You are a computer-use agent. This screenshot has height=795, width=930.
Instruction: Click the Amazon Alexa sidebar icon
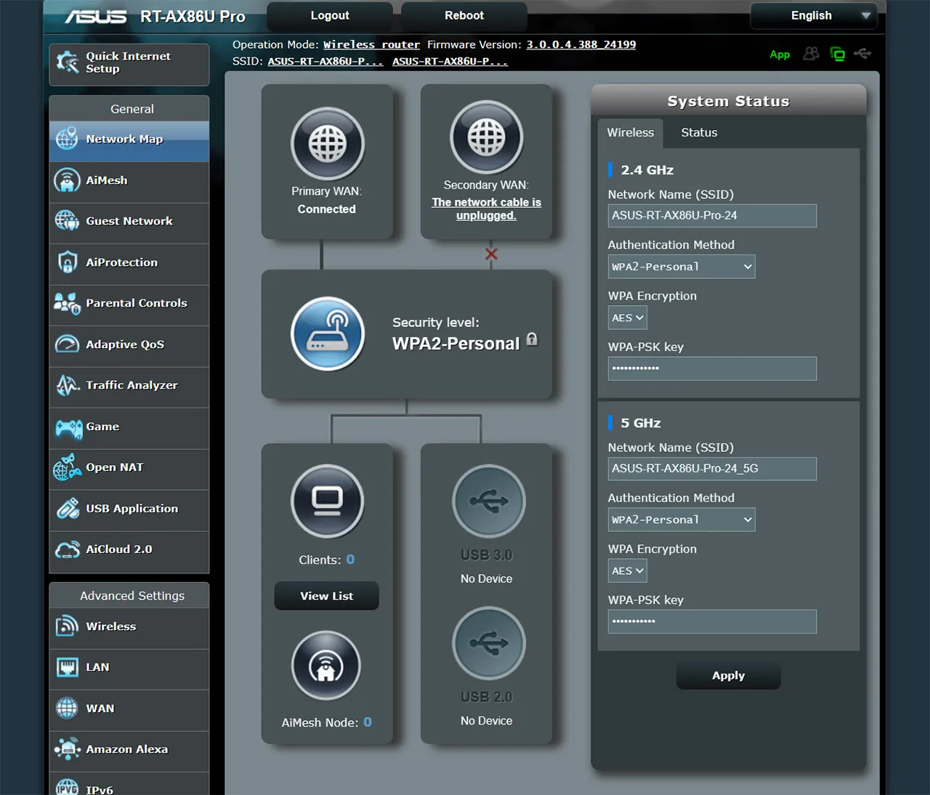tap(67, 748)
